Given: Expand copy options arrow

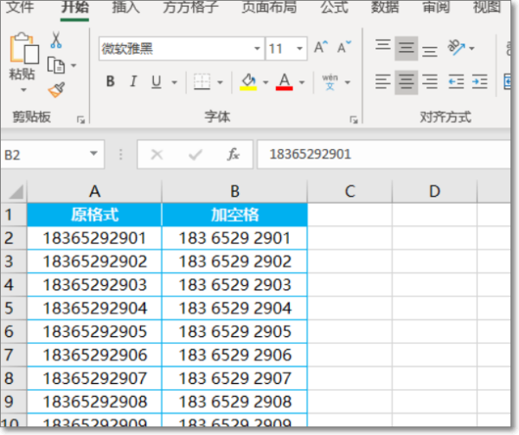Looking at the screenshot, I should 74,65.
